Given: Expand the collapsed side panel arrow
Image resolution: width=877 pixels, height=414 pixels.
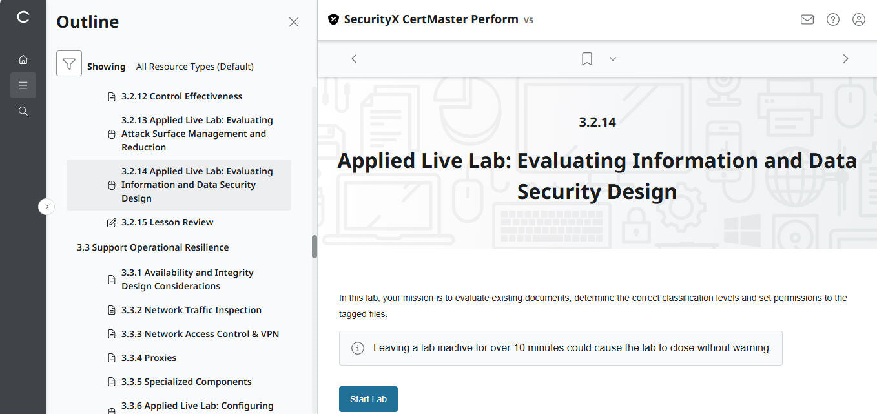Looking at the screenshot, I should 46,206.
